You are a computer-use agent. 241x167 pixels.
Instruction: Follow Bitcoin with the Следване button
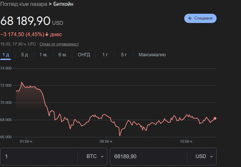(200, 18)
